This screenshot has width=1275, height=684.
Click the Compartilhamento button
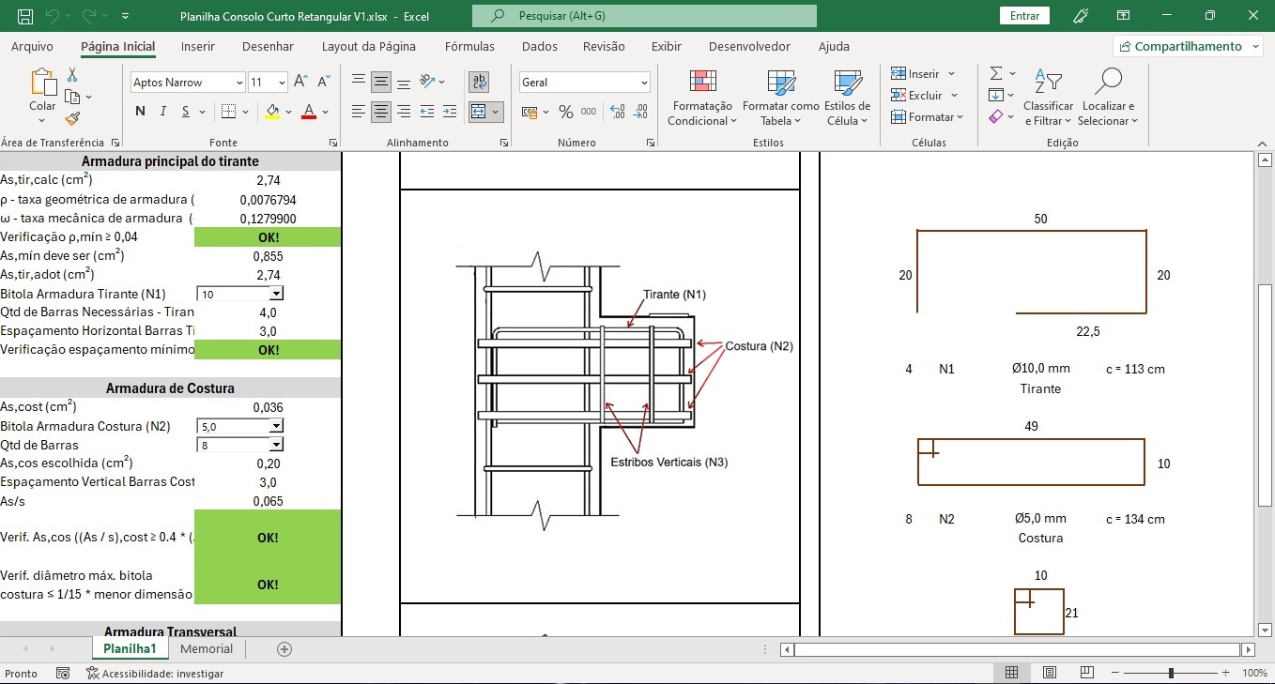point(1187,46)
